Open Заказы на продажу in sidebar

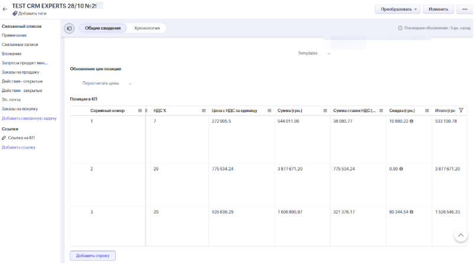click(20, 72)
